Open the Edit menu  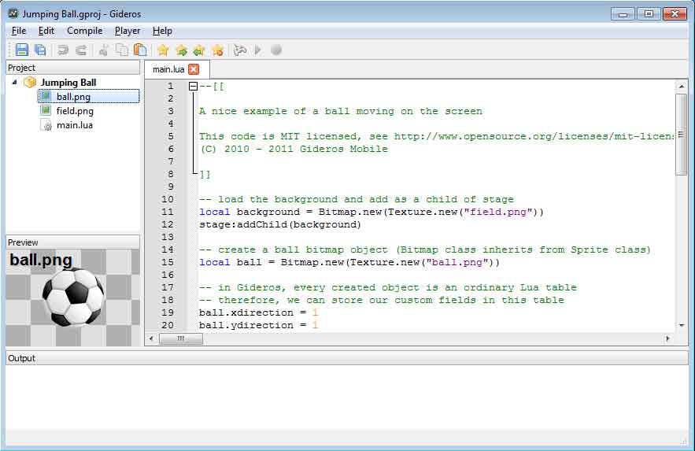click(46, 31)
